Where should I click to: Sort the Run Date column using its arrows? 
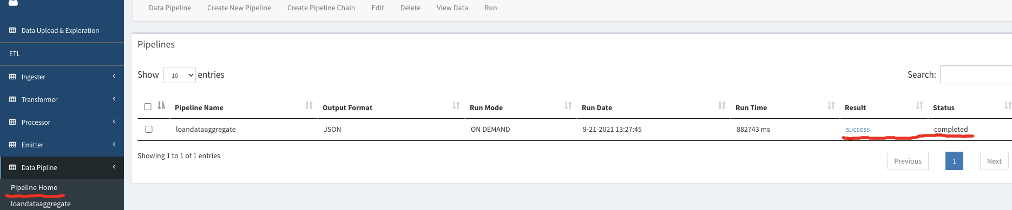722,105
